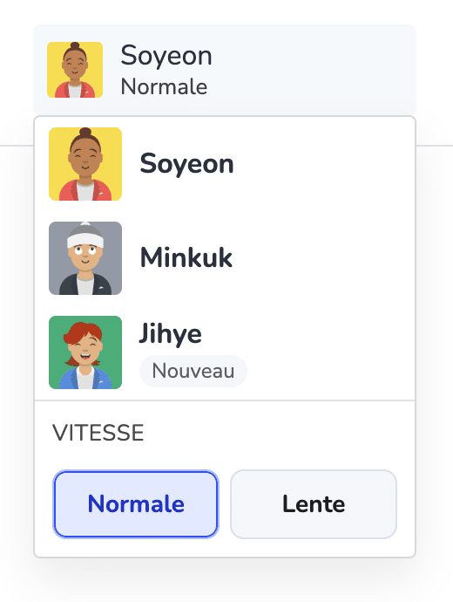The width and height of the screenshot is (453, 602).
Task: Click empty space right of Minkuk's row
Action: [x=322, y=258]
